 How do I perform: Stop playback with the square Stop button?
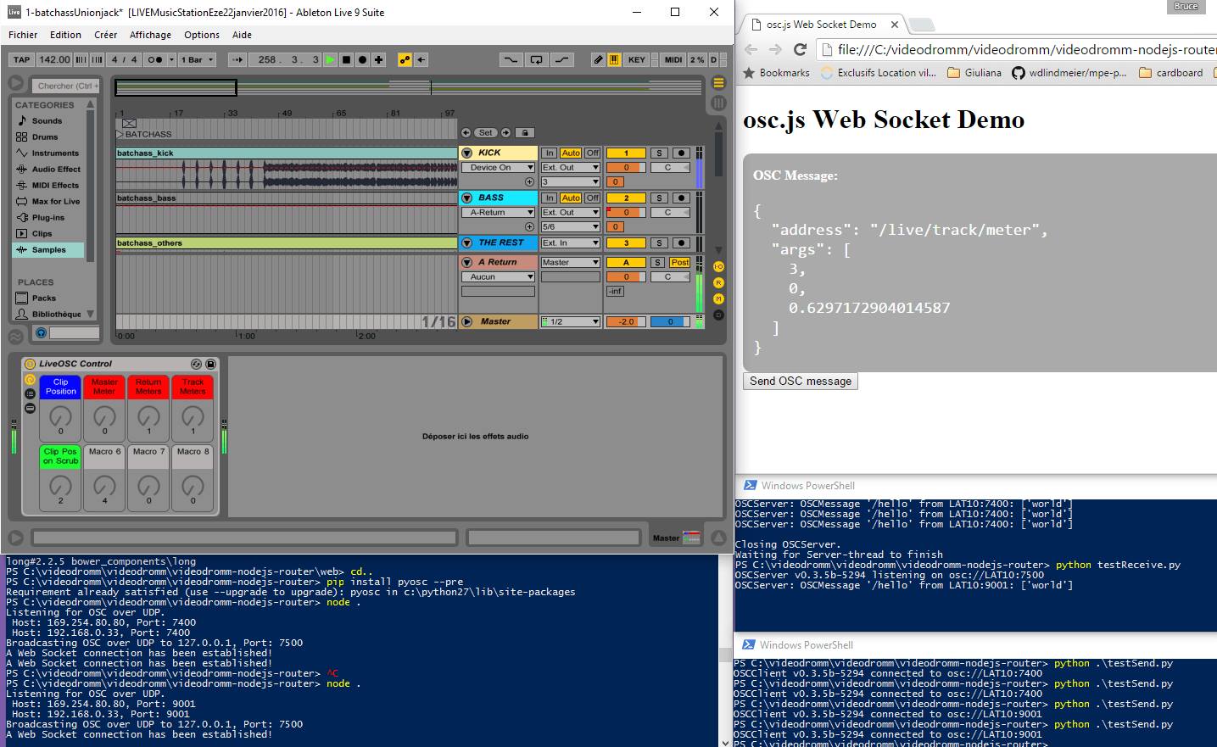[346, 59]
